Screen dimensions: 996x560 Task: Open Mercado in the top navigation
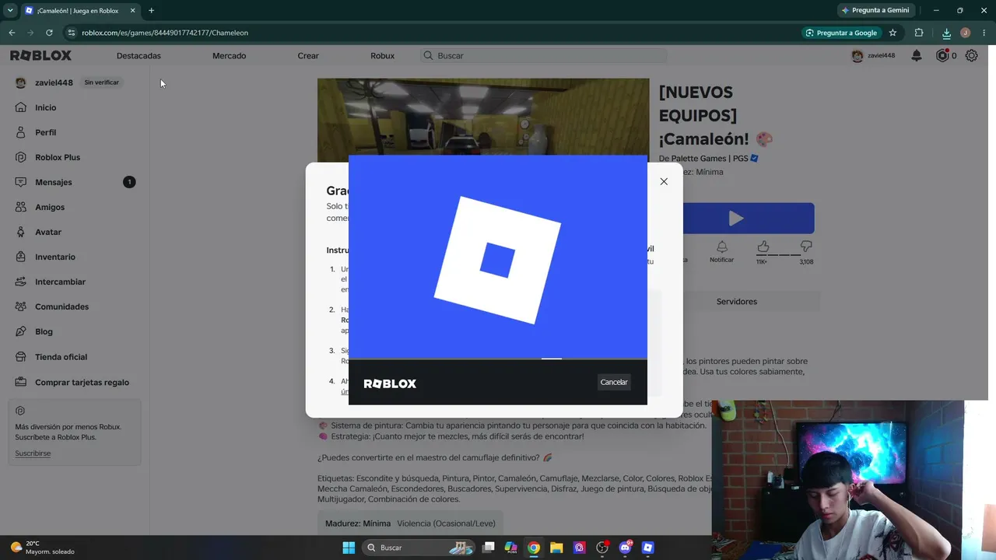pos(229,56)
